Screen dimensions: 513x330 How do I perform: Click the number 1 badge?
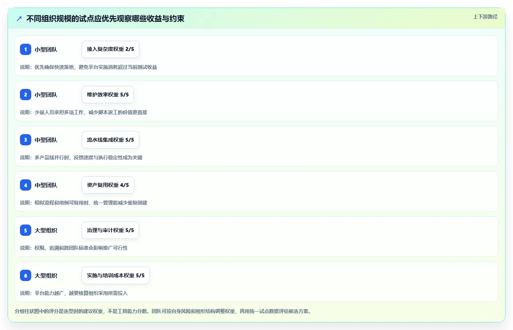click(x=26, y=49)
